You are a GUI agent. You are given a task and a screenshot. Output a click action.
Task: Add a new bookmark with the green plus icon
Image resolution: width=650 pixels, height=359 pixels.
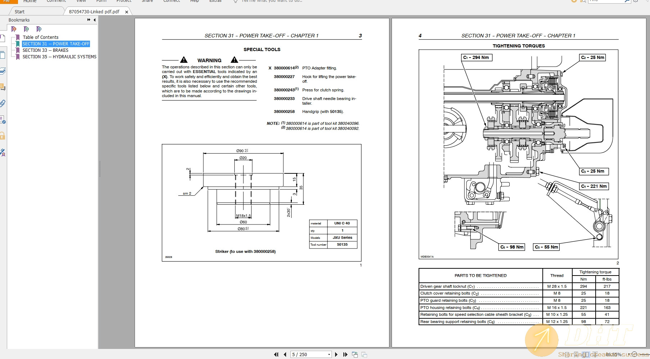[26, 29]
